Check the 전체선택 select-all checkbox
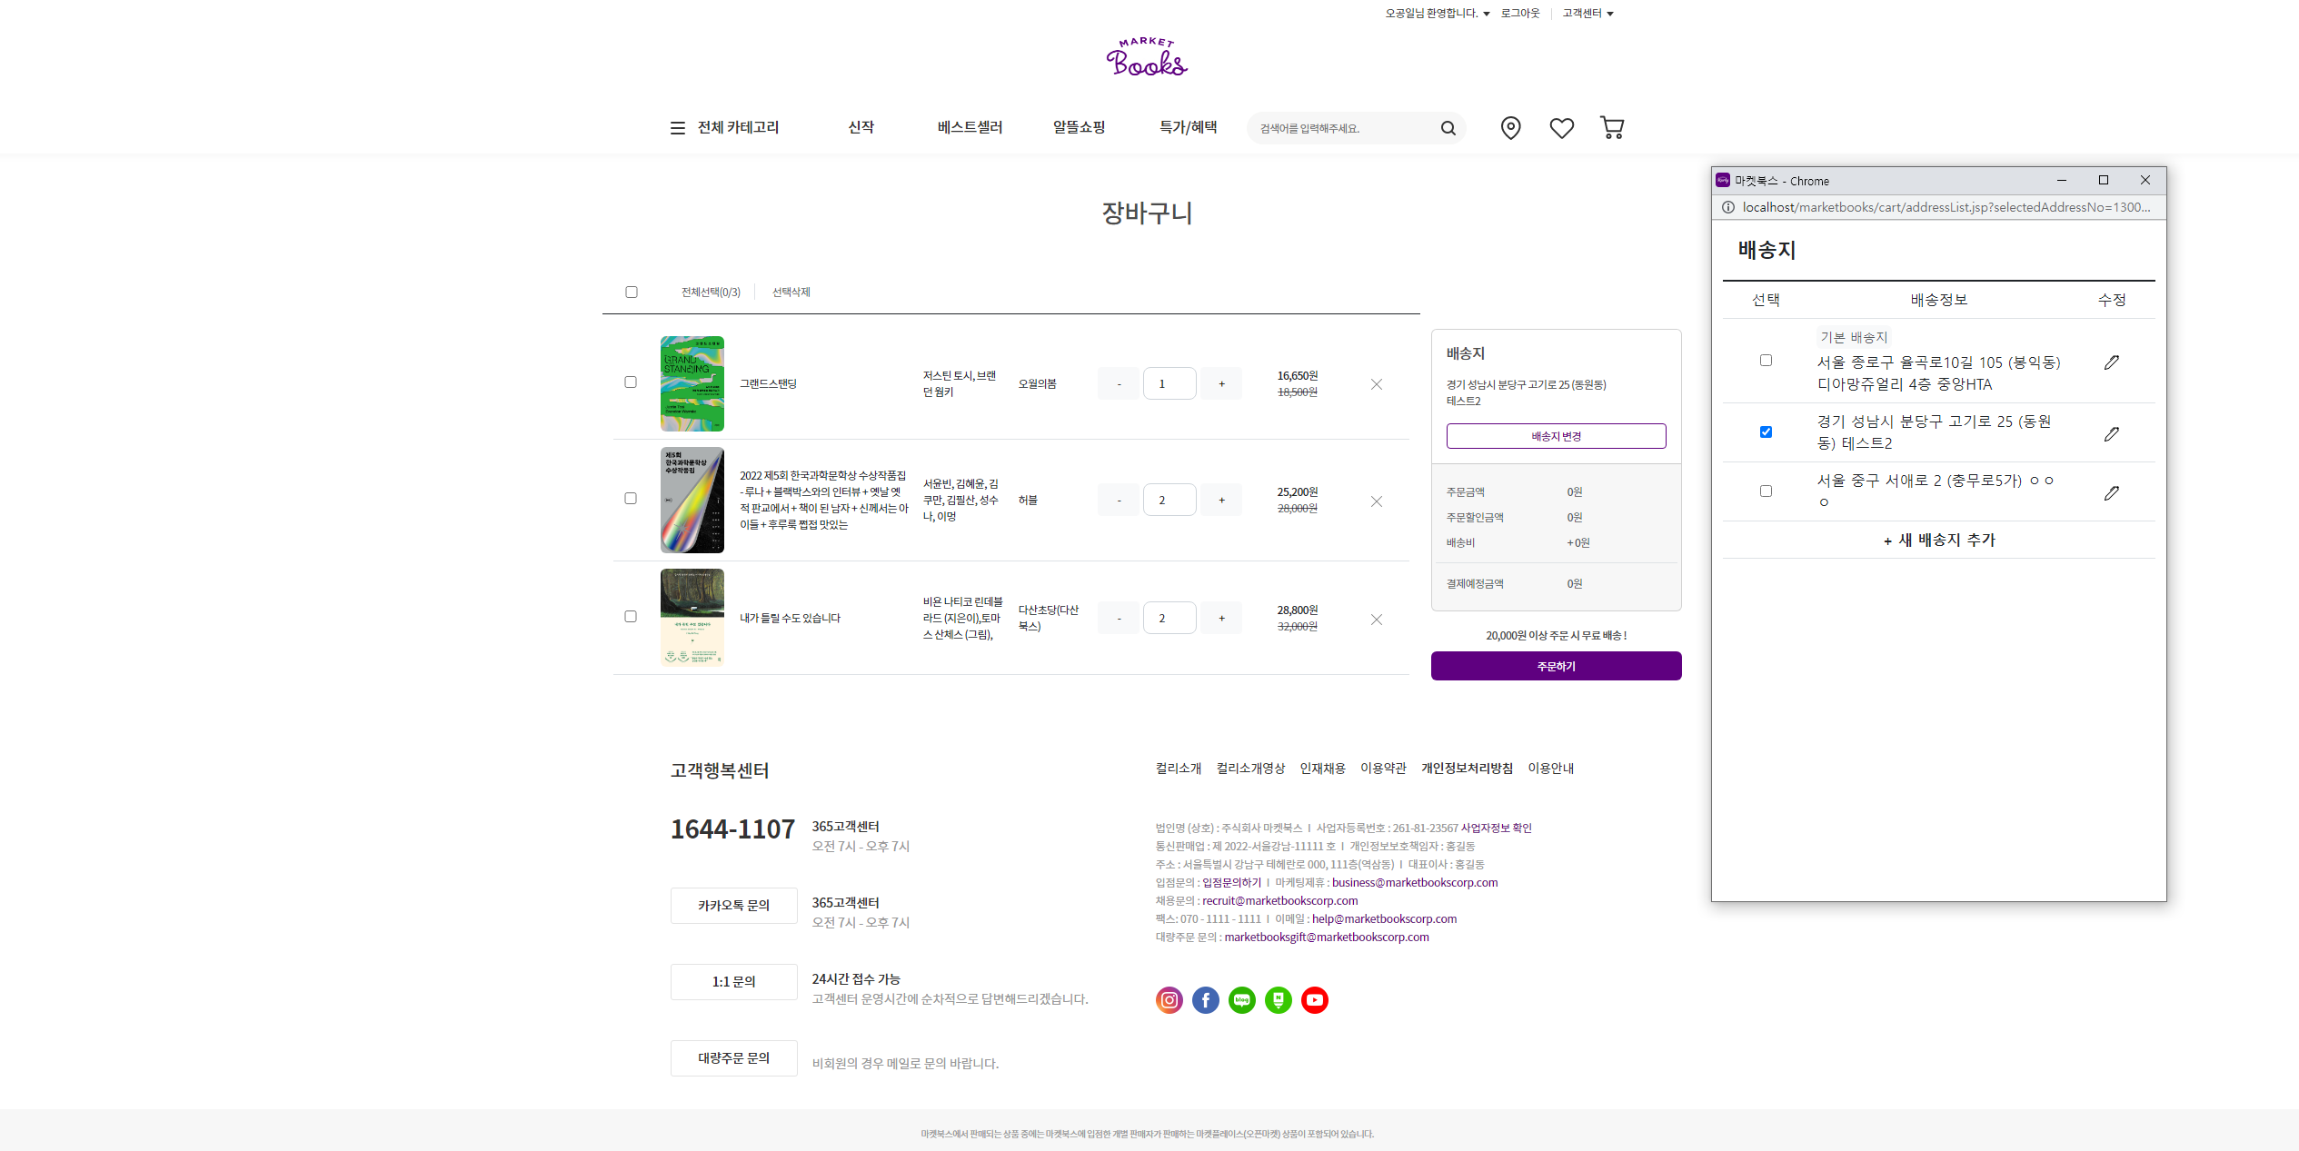The height and width of the screenshot is (1151, 2299). pyautogui.click(x=632, y=293)
